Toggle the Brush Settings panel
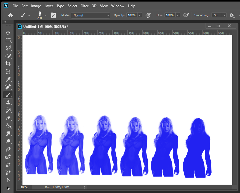 click(x=53, y=15)
